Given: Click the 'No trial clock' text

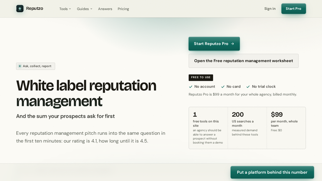Looking at the screenshot, I should (x=264, y=86).
